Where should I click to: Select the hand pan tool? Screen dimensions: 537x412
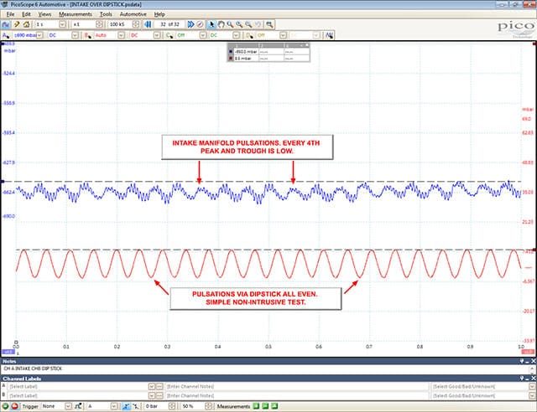(221, 24)
